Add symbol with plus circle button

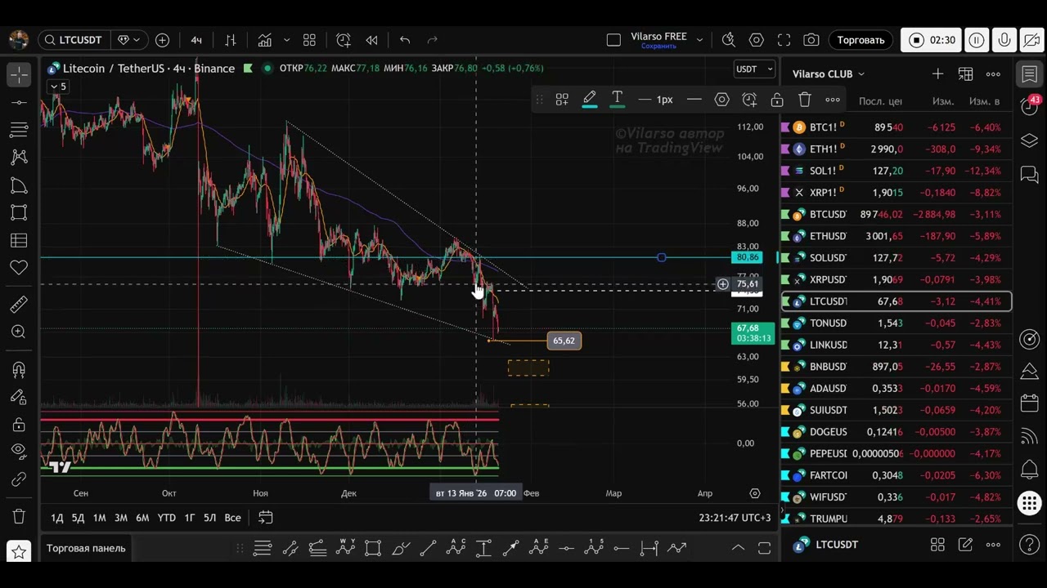[162, 40]
